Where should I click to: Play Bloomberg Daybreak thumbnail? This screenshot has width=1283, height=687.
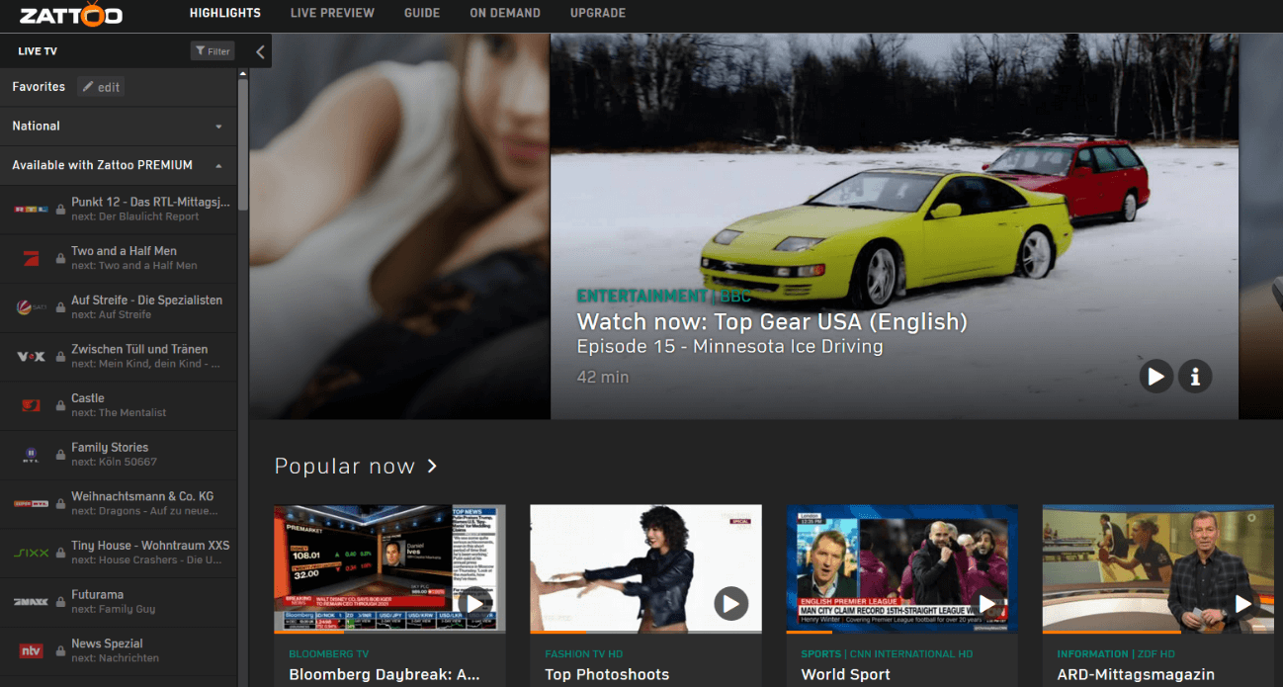(475, 603)
